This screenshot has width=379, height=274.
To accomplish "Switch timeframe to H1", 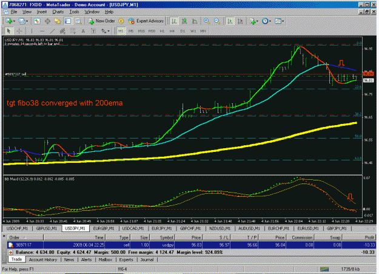I will (162, 31).
